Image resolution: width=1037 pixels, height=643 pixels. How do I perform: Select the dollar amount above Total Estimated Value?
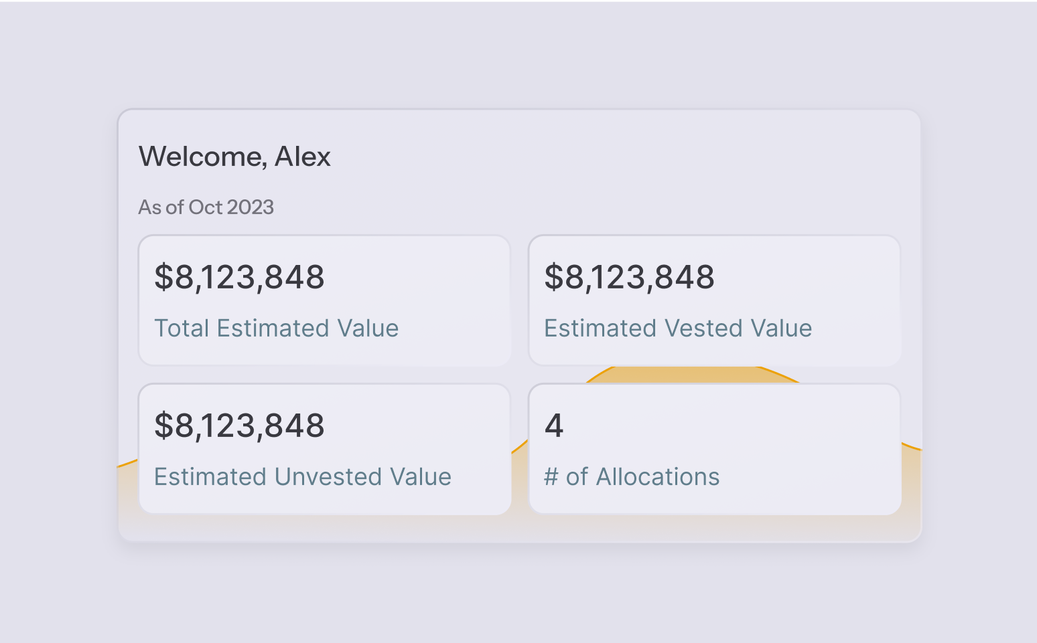coord(239,278)
